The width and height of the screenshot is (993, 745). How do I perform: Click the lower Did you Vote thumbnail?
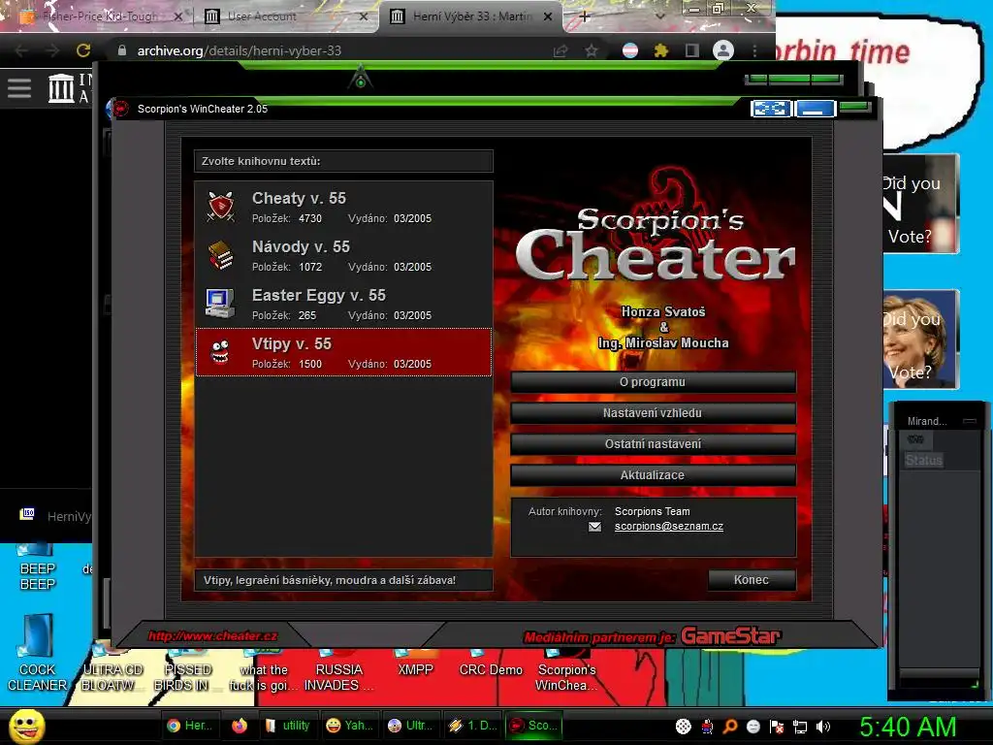(x=921, y=340)
